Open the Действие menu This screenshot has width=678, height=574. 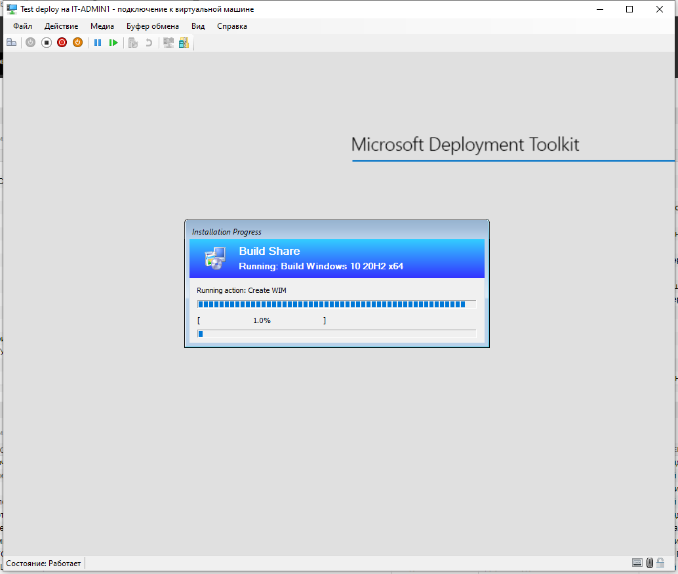[61, 26]
